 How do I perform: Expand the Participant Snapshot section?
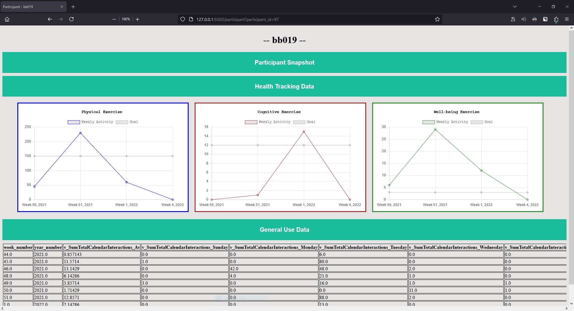tap(284, 62)
